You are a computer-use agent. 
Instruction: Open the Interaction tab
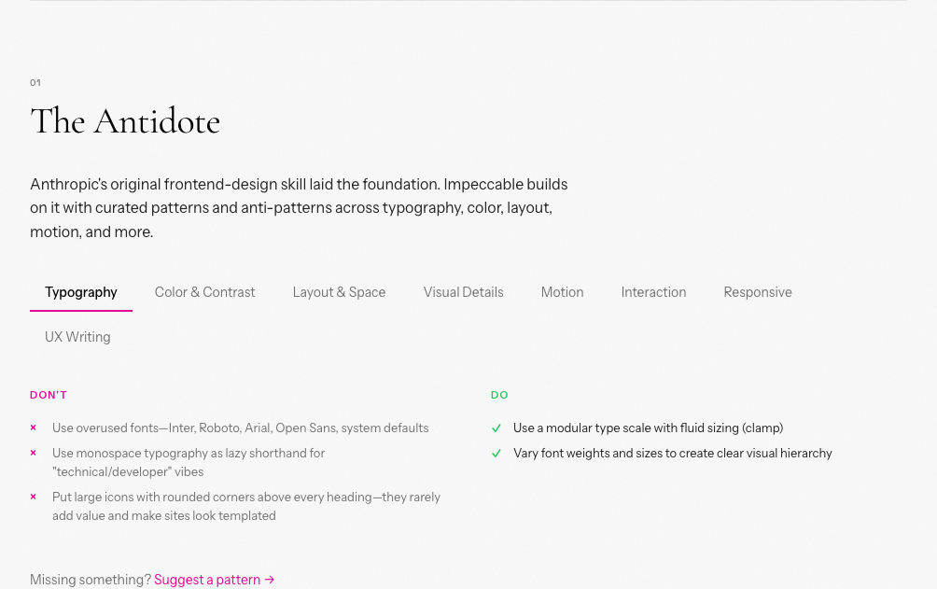point(653,292)
